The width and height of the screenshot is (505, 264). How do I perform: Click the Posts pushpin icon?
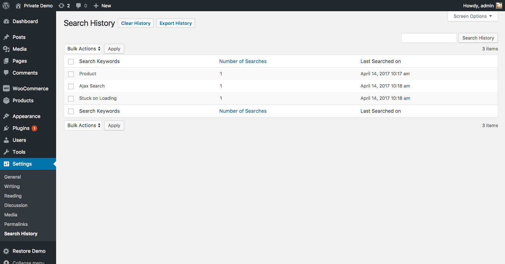point(6,37)
